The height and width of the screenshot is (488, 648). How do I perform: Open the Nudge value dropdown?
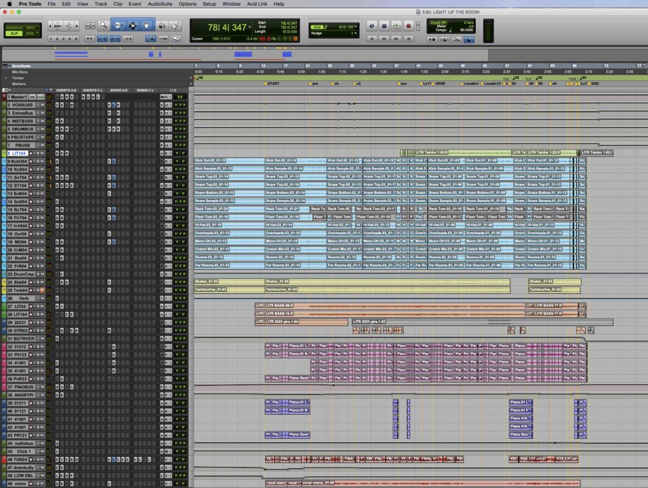pos(355,33)
